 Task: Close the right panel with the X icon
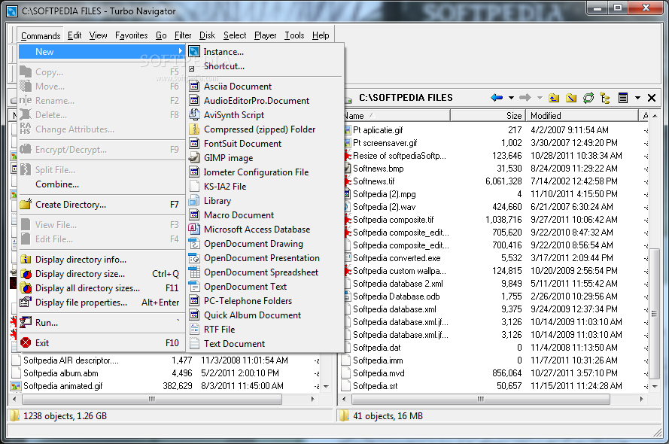(652, 98)
